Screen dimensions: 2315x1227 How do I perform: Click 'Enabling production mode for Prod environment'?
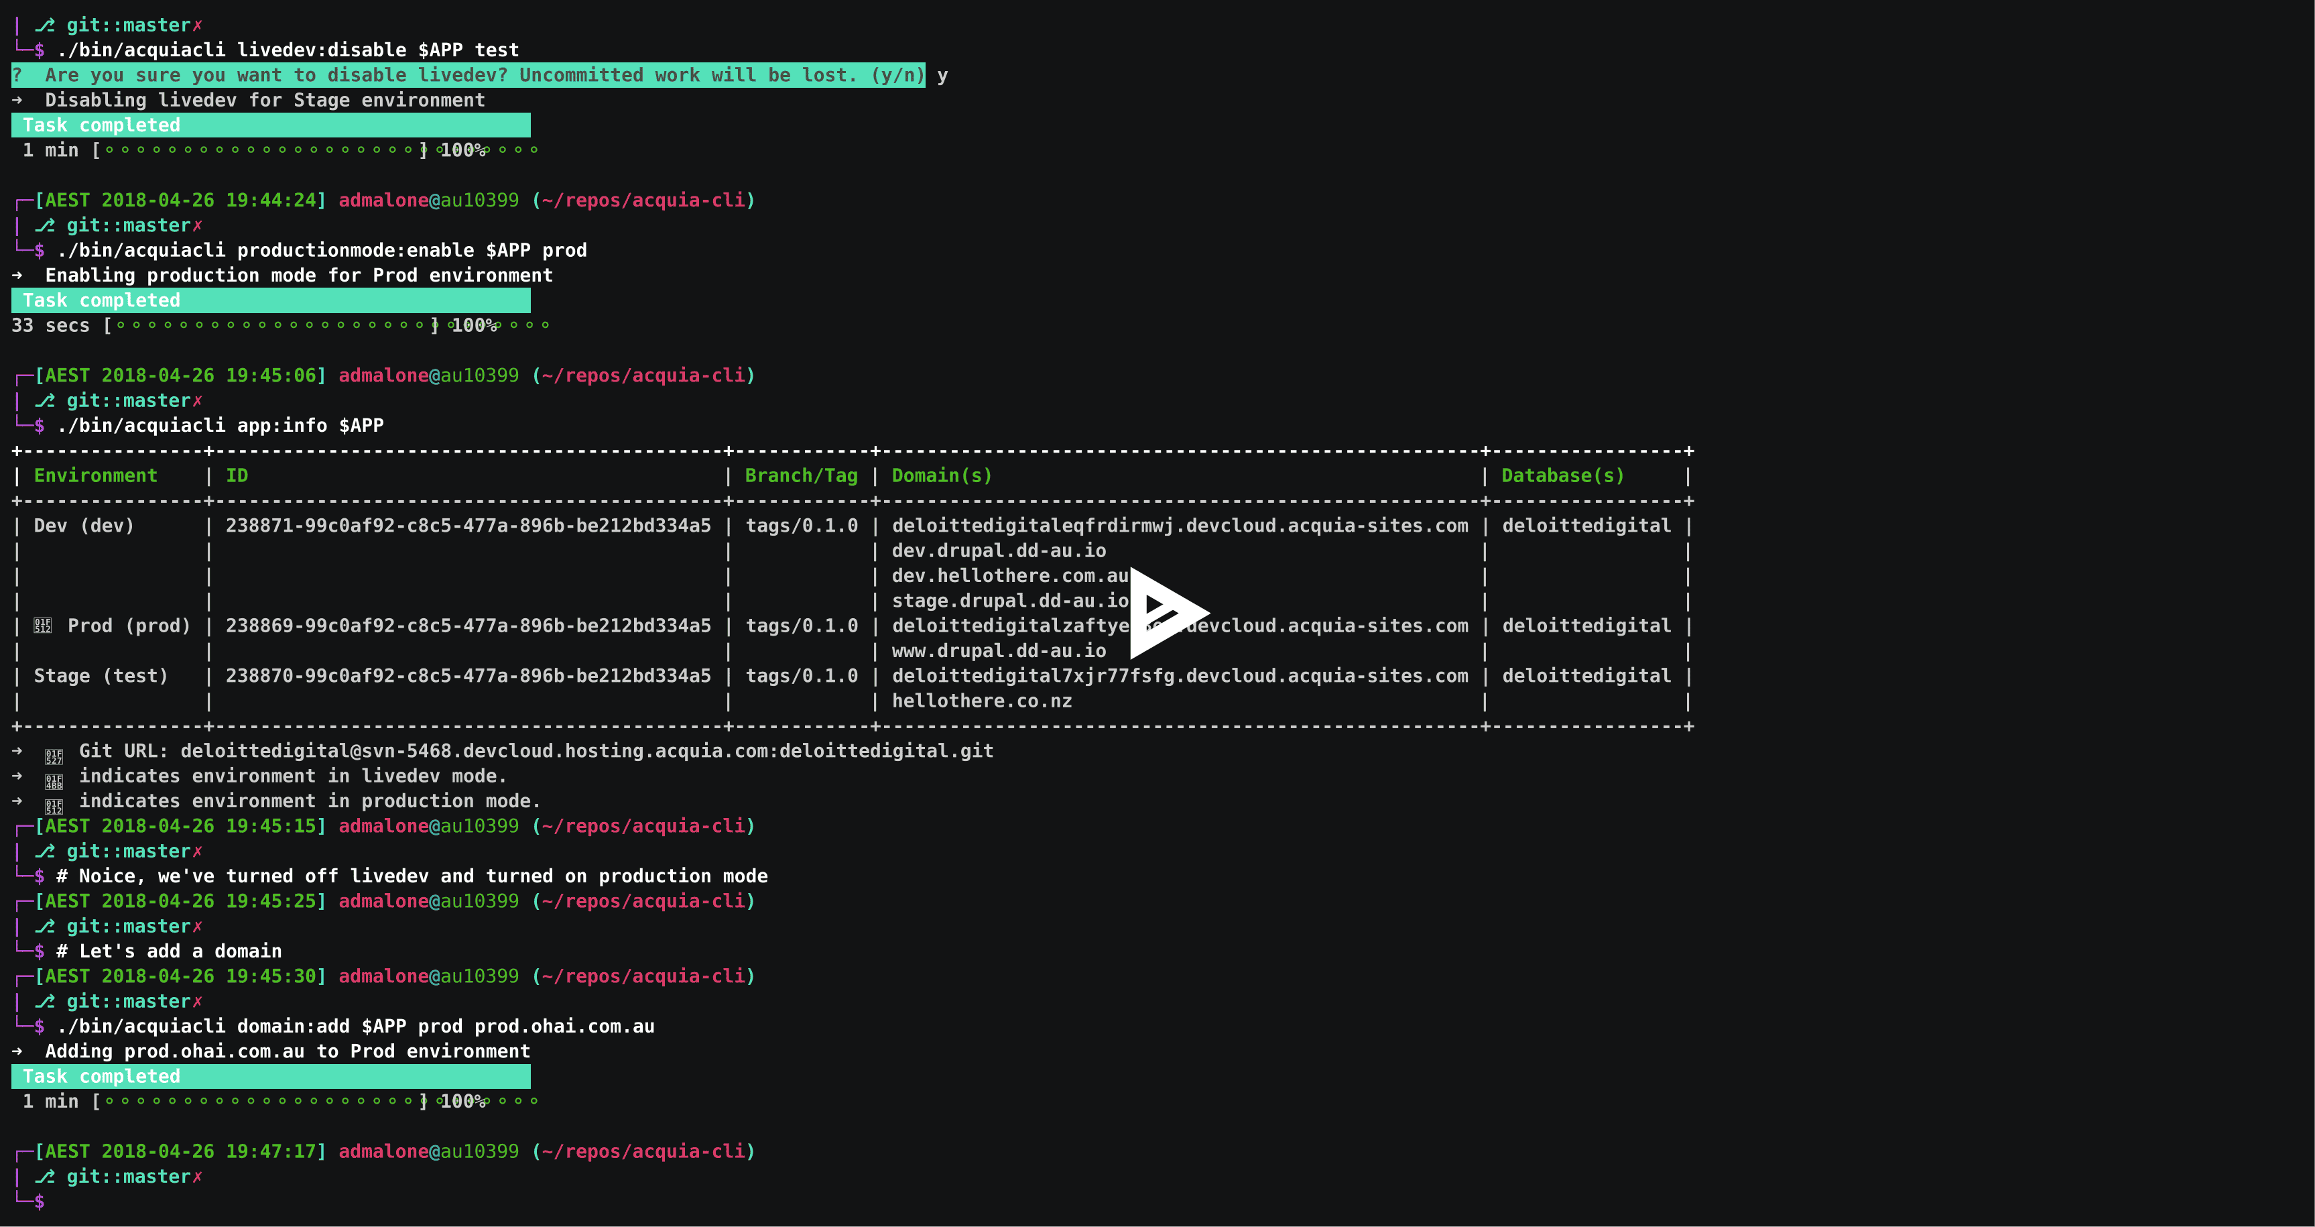point(299,276)
